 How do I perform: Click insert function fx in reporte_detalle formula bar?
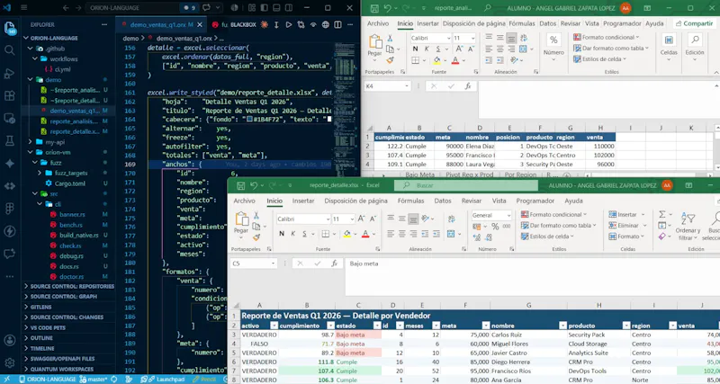(335, 263)
